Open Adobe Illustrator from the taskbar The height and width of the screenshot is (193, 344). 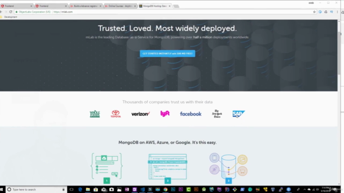pyautogui.click(x=196, y=189)
